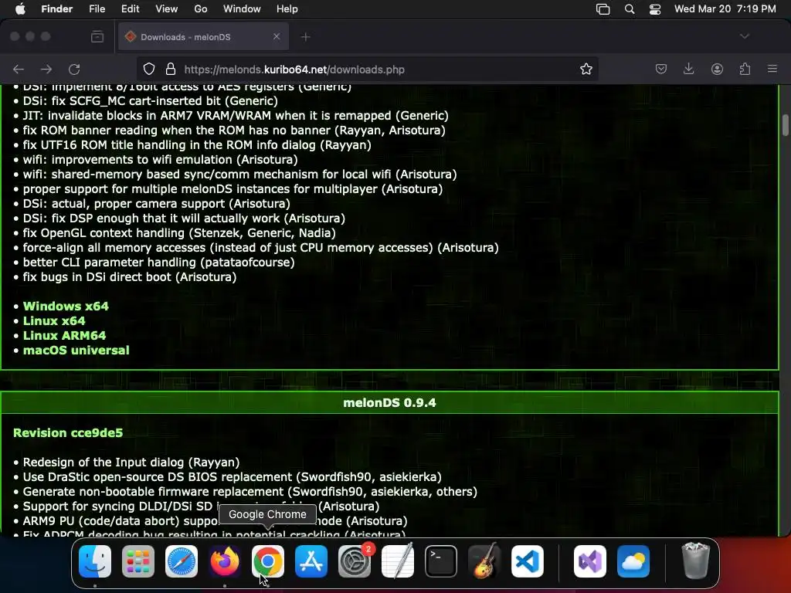The width and height of the screenshot is (791, 593).
Task: Open the Help menu
Action: 287,9
